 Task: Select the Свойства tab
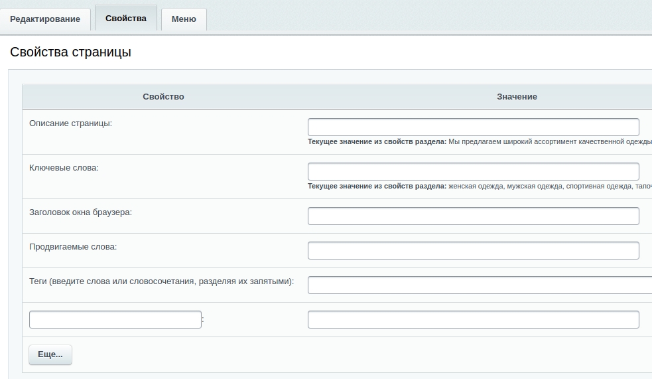(x=125, y=18)
